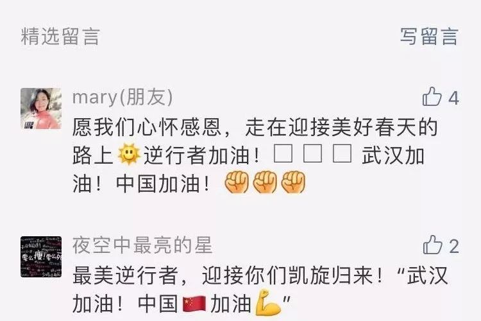Screen dimensions: 481x321
Task: Click the middle raised fist emoji
Action: point(265,182)
